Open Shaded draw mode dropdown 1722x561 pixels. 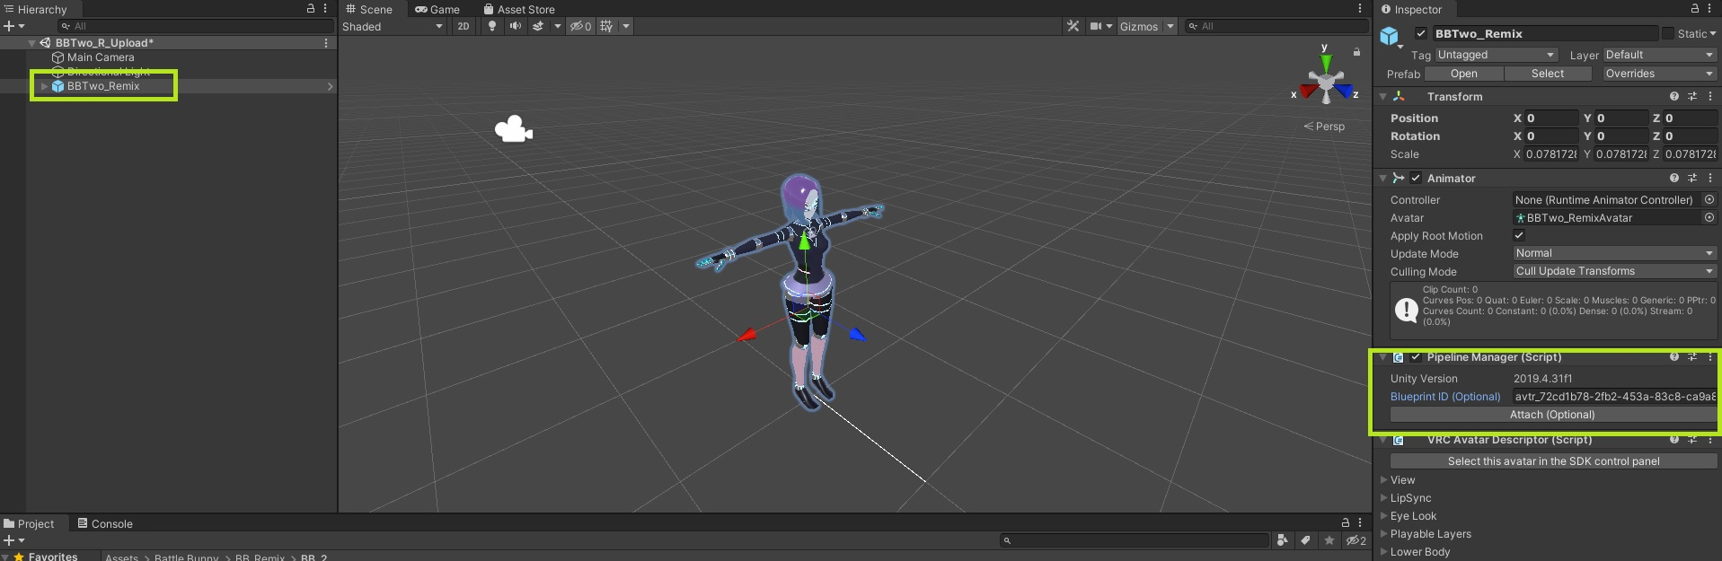click(x=393, y=26)
